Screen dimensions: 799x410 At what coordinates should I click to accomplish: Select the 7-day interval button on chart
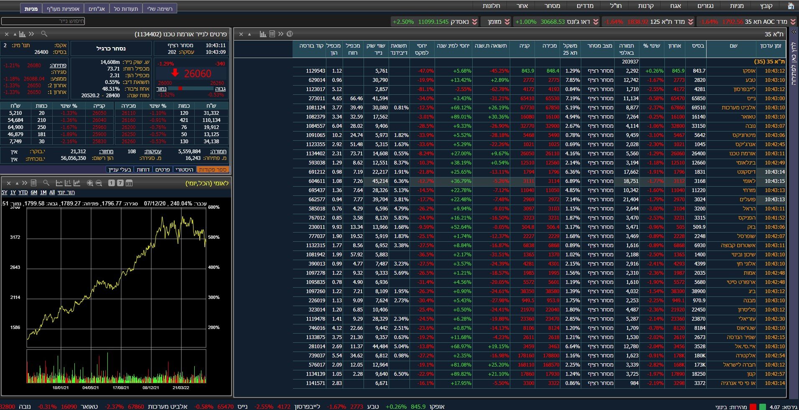coord(120,183)
